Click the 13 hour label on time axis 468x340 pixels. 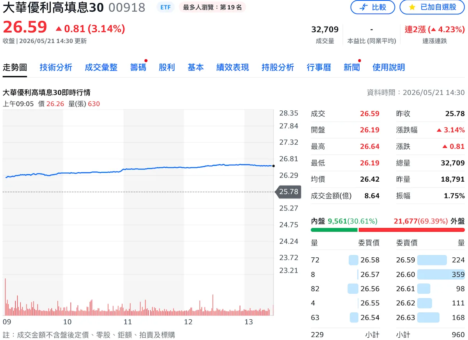coord(248,322)
